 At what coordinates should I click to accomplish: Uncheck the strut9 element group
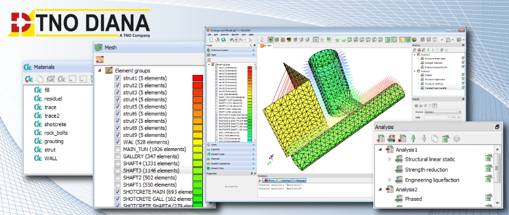click(118, 135)
